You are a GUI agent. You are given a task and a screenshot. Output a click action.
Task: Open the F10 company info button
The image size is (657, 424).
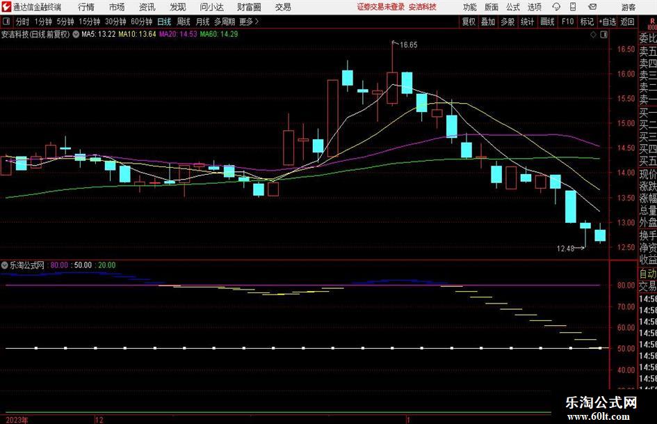[x=568, y=22]
